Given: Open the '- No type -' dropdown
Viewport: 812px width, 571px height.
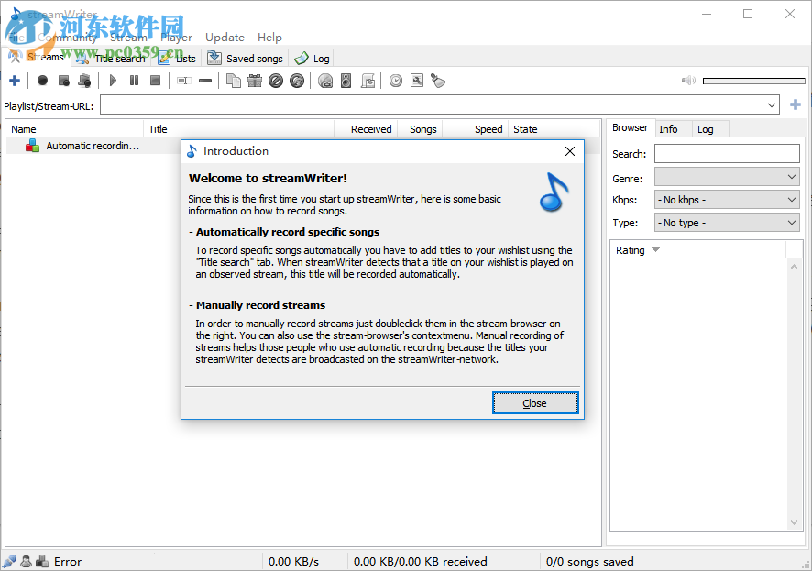Looking at the screenshot, I should coord(726,222).
